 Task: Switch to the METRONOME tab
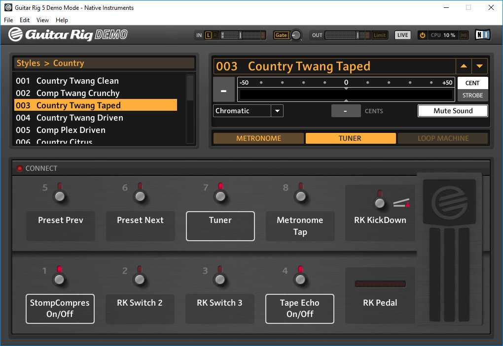pyautogui.click(x=258, y=138)
